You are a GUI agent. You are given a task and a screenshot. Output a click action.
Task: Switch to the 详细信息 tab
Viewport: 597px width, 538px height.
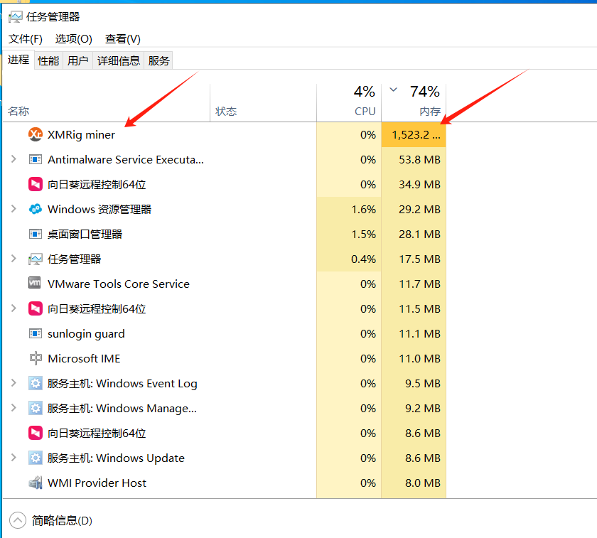(x=119, y=60)
